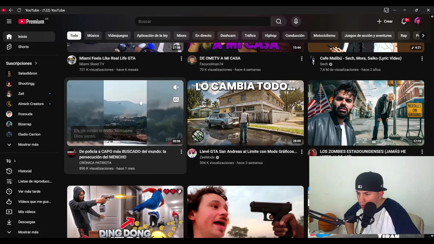This screenshot has height=244, width=434.
Task: Select the Conducción filter chip
Action: click(295, 36)
